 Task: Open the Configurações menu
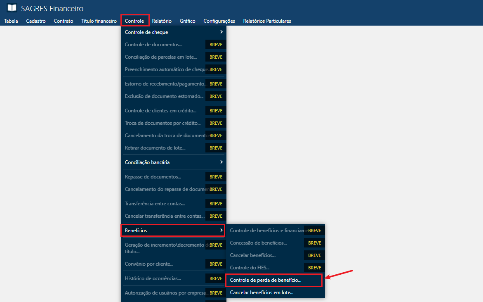[219, 21]
